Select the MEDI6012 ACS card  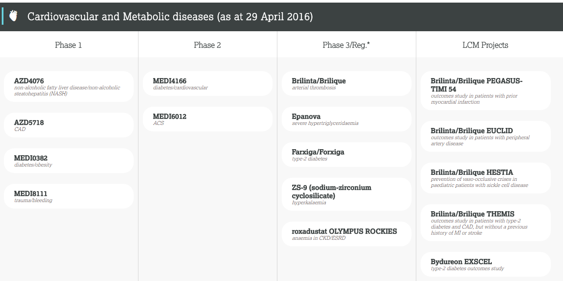click(208, 119)
